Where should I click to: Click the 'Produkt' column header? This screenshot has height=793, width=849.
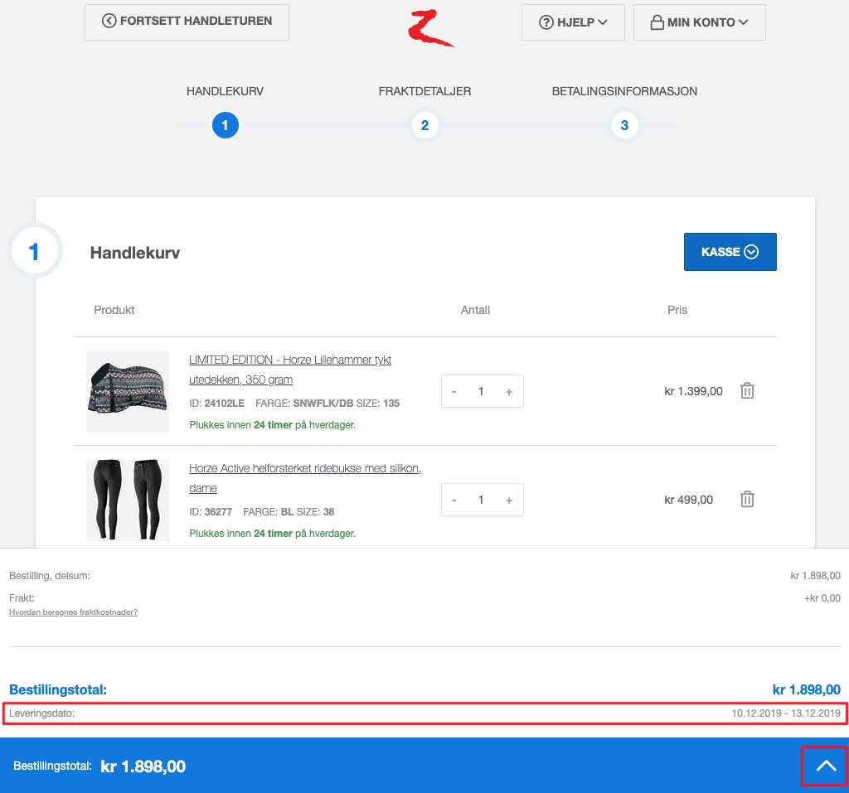114,310
